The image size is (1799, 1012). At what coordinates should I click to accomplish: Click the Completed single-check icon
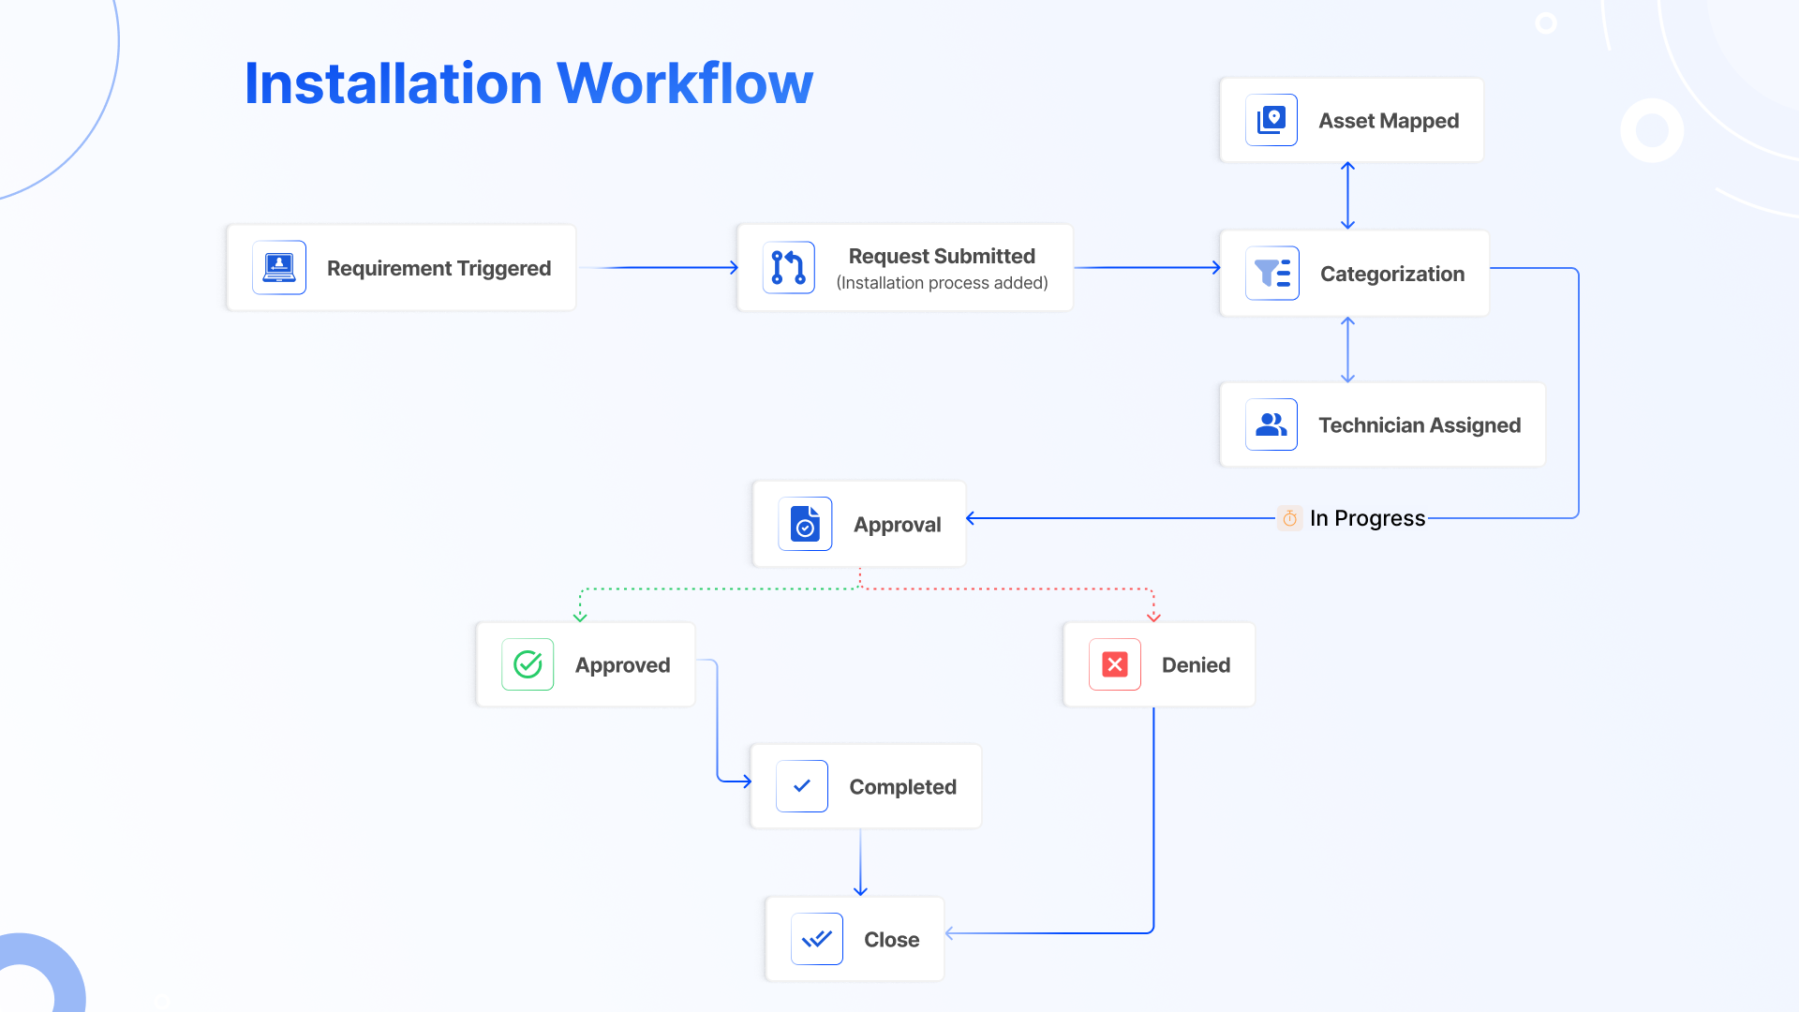tap(802, 786)
